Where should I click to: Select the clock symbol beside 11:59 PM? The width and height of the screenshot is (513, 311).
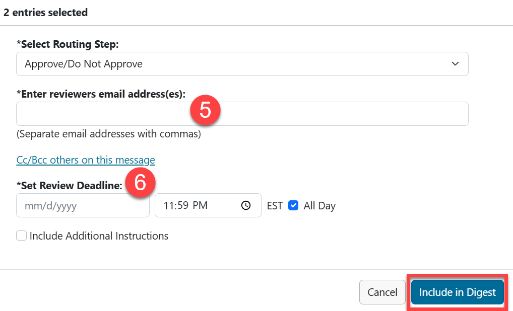(x=246, y=205)
